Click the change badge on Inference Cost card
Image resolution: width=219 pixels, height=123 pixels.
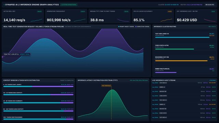coord(213,12)
